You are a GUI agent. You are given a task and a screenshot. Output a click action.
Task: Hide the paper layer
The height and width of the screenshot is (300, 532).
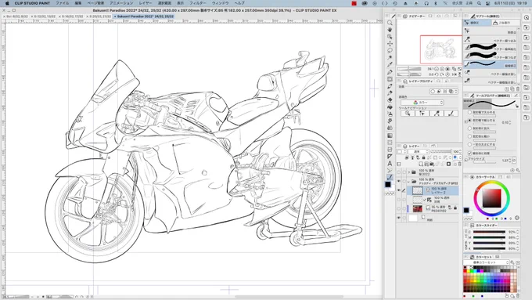399,218
